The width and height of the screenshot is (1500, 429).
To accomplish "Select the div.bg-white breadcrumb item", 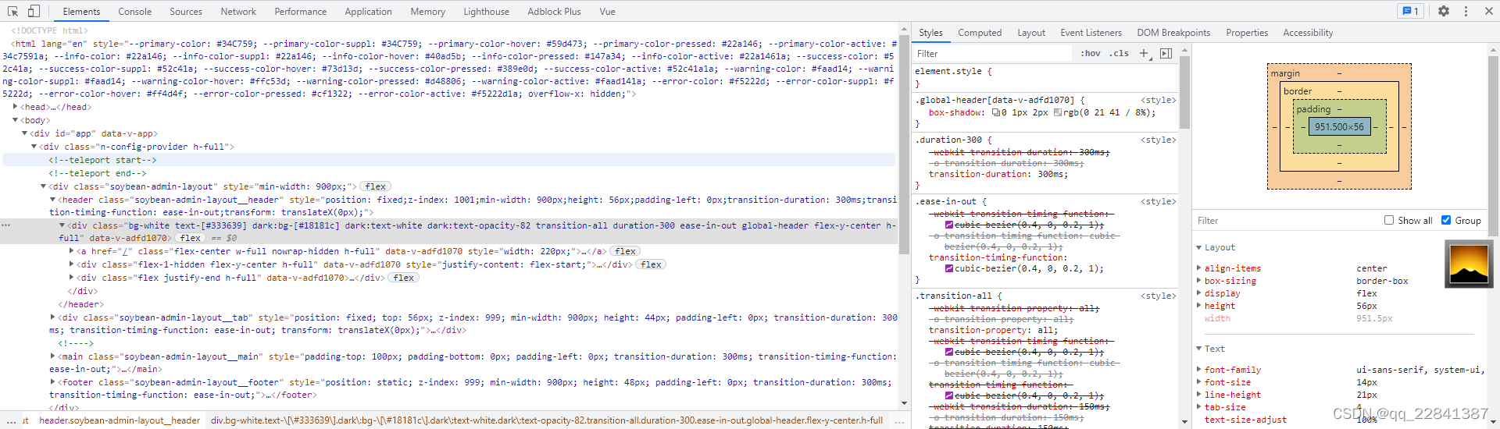I will pos(547,420).
